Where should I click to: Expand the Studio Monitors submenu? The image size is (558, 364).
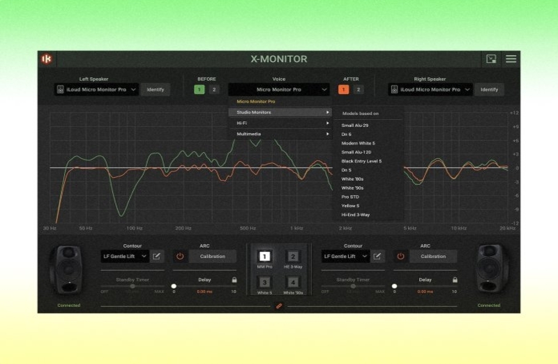point(280,112)
